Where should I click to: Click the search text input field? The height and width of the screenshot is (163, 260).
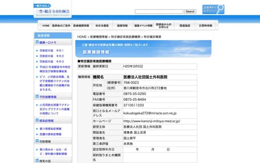click(159, 11)
